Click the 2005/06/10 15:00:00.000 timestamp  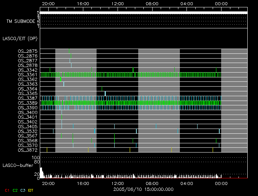tap(144, 189)
